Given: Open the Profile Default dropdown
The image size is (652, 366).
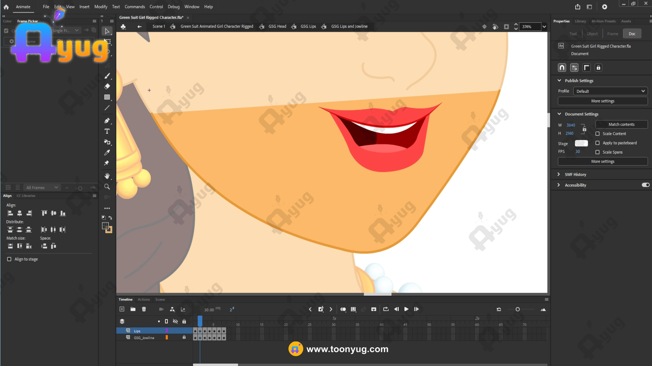Looking at the screenshot, I should coord(610,91).
